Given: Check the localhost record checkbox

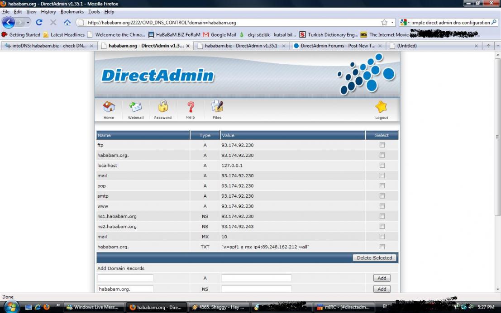Looking at the screenshot, I should click(382, 166).
